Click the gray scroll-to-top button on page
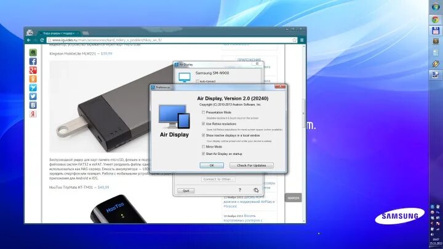Viewport: 443px width, 249px height. pos(293,198)
